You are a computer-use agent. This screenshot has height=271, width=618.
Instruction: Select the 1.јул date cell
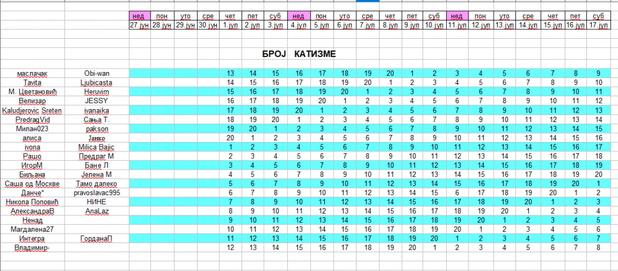[x=230, y=25]
